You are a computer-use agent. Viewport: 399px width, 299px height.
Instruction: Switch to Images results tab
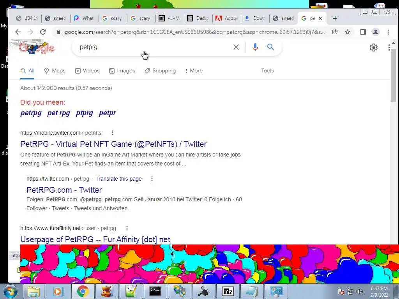pos(122,71)
